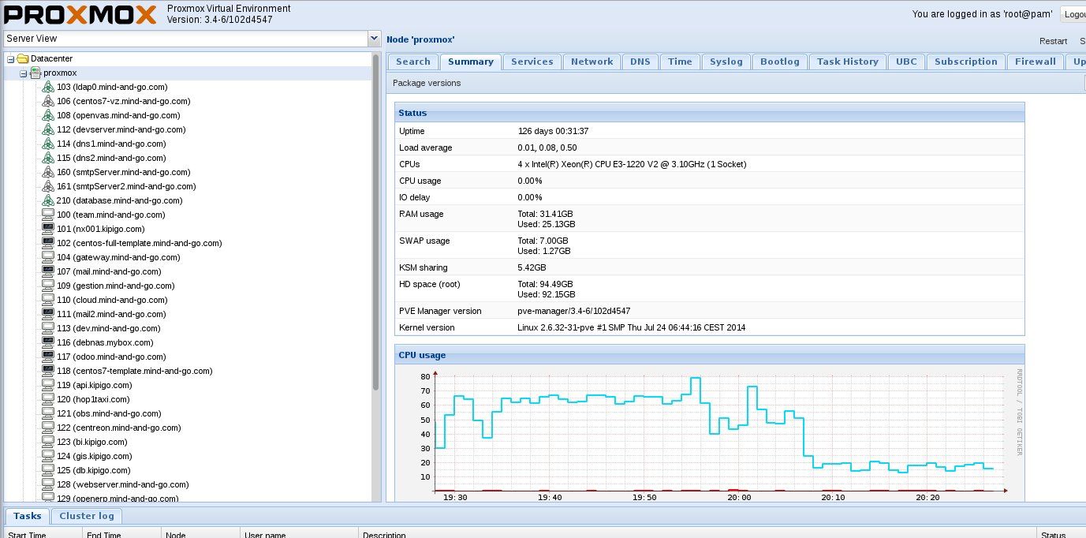Collapse the proxmox node in tree
Image resolution: width=1086 pixels, height=538 pixels.
coord(23,73)
